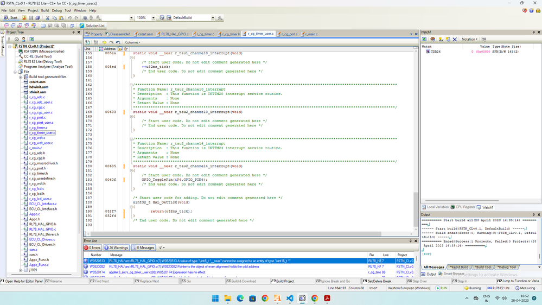Viewport: 542px width, 305px height.
Task: Click the Project Tree refresh icon
Action: 32,39
